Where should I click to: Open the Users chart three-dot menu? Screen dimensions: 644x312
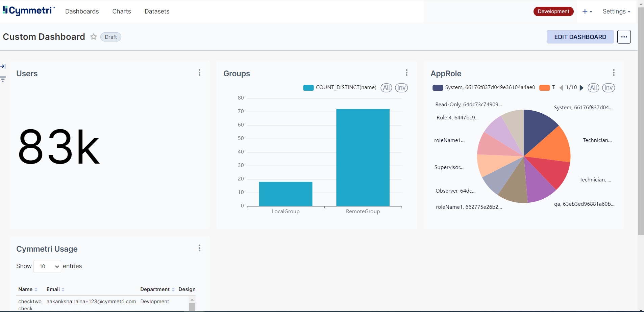coord(199,73)
